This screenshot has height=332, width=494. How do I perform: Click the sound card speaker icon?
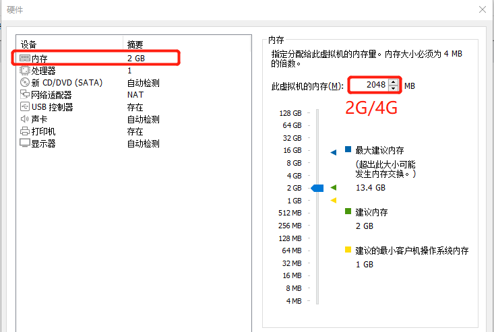click(24, 119)
